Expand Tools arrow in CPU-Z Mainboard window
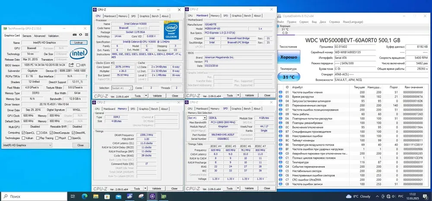 238,95
